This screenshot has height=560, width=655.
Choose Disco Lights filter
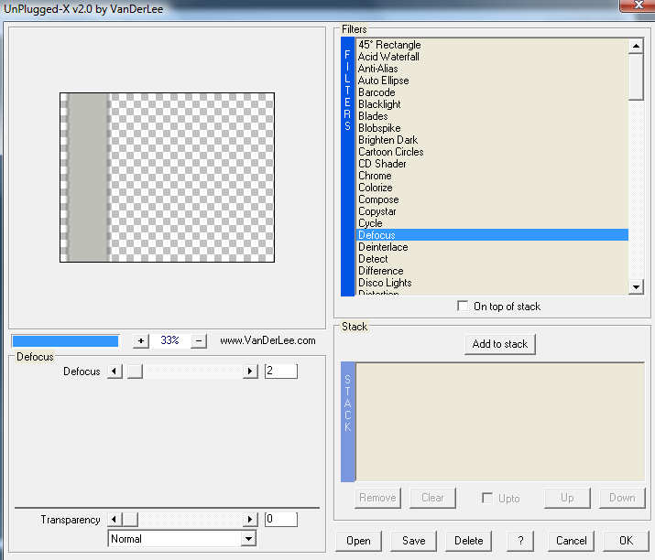coord(385,283)
